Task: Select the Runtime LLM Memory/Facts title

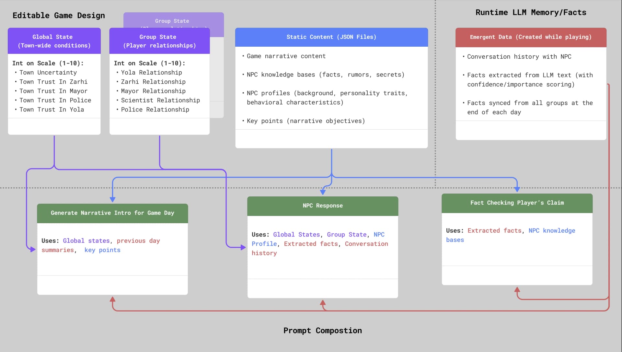Action: point(531,12)
